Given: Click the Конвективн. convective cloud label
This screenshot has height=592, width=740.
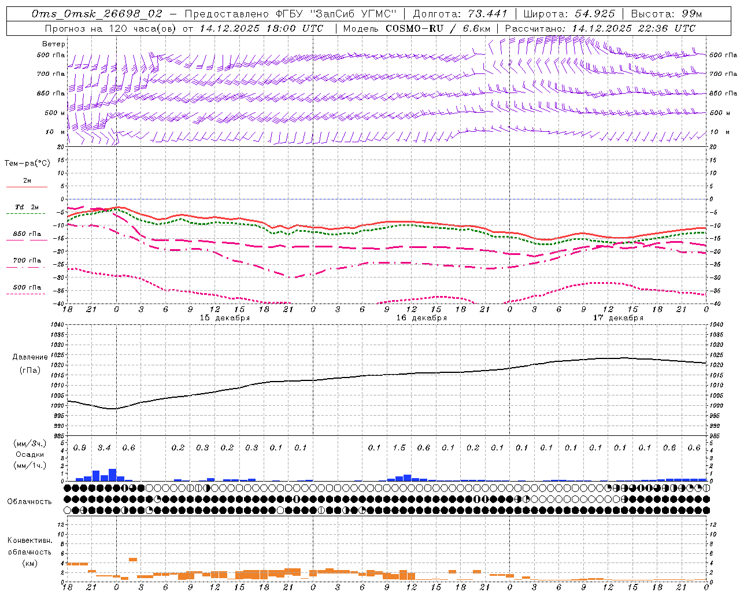Looking at the screenshot, I should click(29, 541).
